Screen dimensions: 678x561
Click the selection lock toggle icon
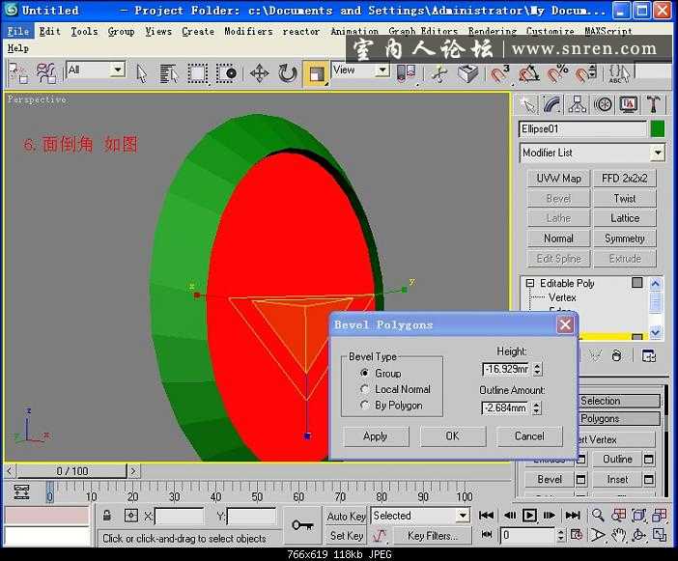coord(107,516)
